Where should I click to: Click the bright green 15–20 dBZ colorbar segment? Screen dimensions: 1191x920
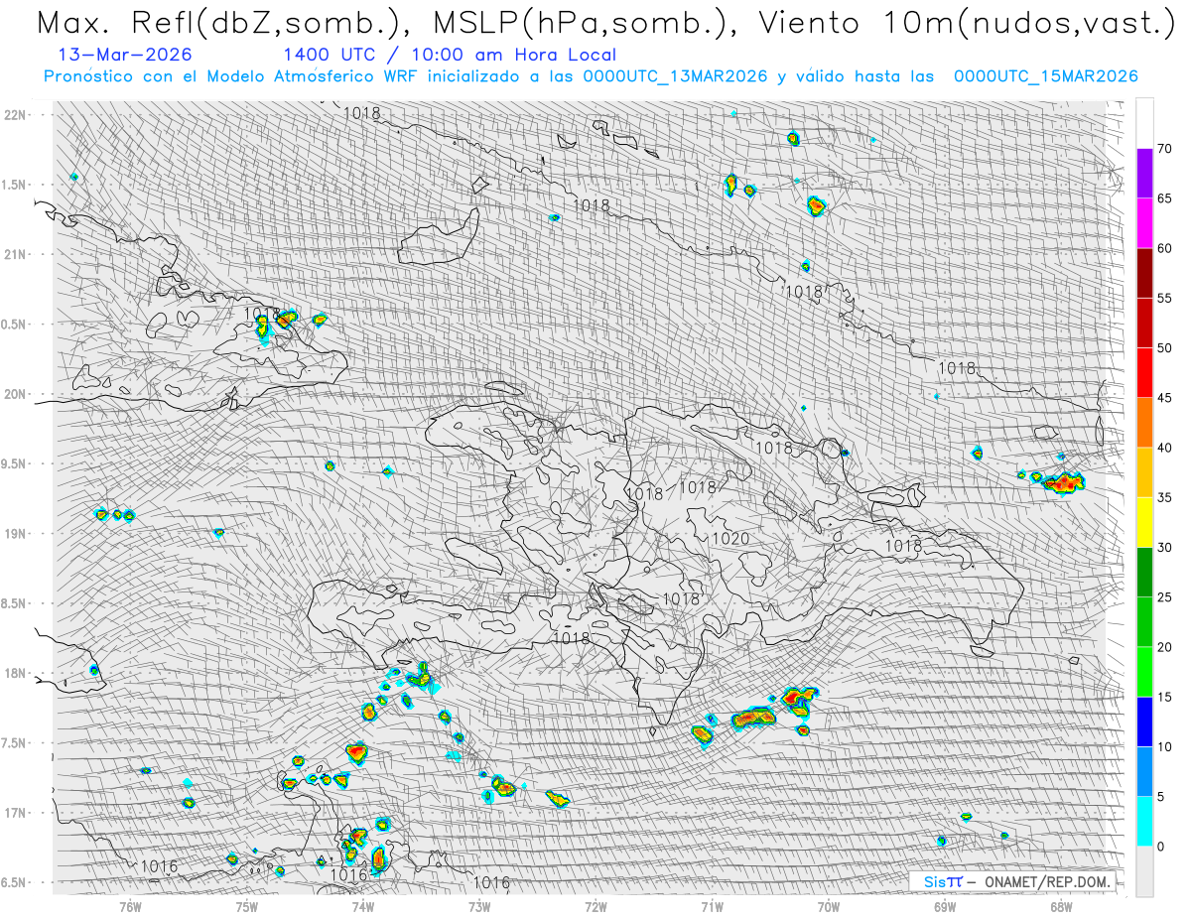click(1144, 672)
